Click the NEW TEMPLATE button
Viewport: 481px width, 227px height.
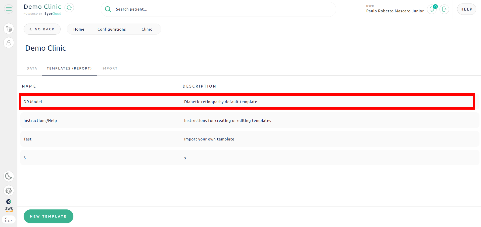pyautogui.click(x=48, y=216)
